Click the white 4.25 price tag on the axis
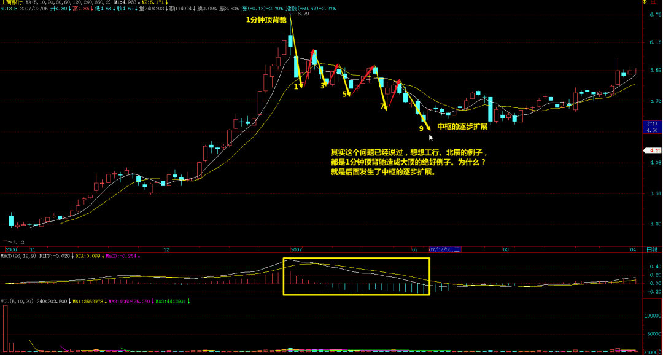 [x=653, y=150]
